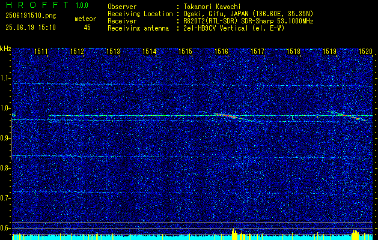Image resolution: width=378 pixels, height=240 pixels.
Task: Select the HROFFT title text
Action: point(38,5)
